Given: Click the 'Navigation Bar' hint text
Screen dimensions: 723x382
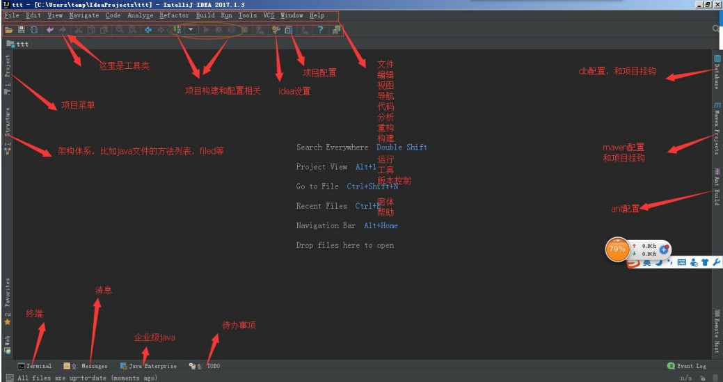Looking at the screenshot, I should tap(326, 225).
